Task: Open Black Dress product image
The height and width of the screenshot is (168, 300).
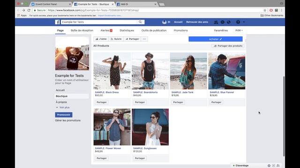Action: (x=112, y=71)
